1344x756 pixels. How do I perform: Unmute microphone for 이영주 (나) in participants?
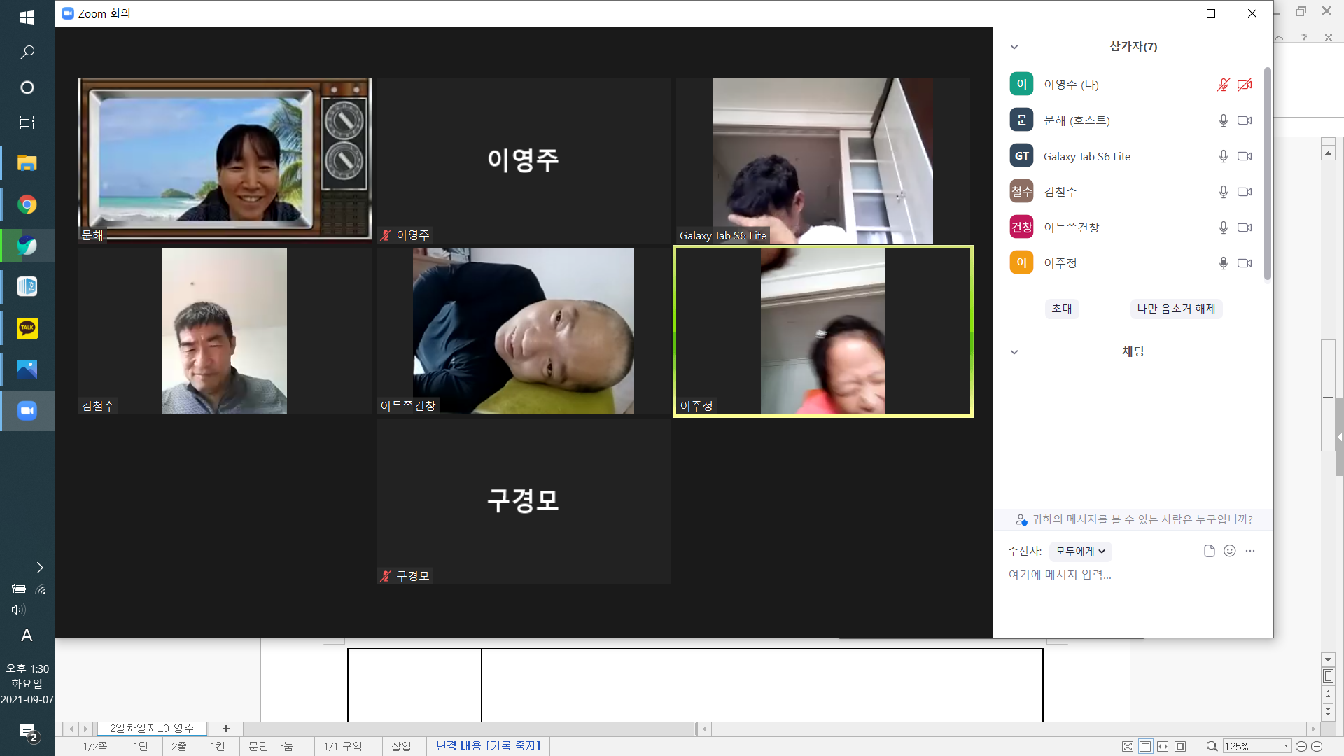[x=1223, y=85]
